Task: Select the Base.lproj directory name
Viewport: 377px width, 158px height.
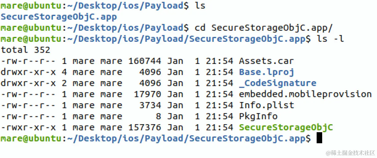Action: 266,72
